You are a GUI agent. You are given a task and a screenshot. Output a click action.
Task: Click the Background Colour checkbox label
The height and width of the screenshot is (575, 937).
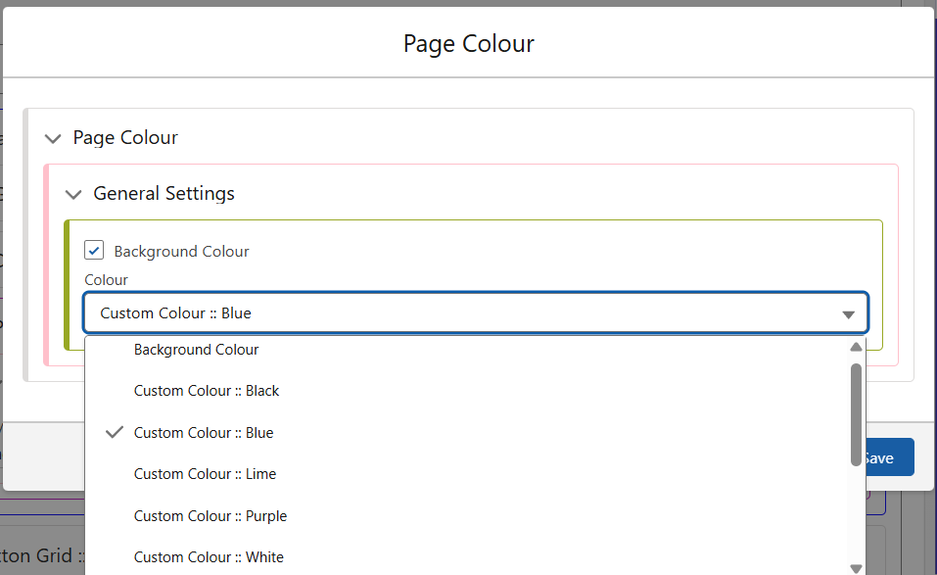(x=181, y=252)
